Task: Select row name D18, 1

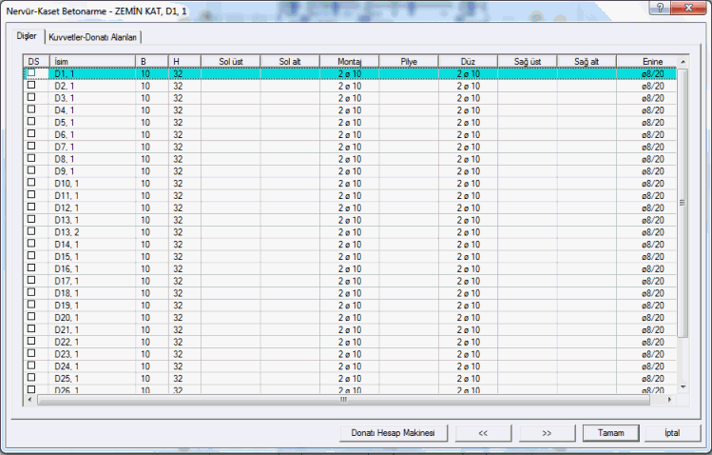Action: click(67, 293)
